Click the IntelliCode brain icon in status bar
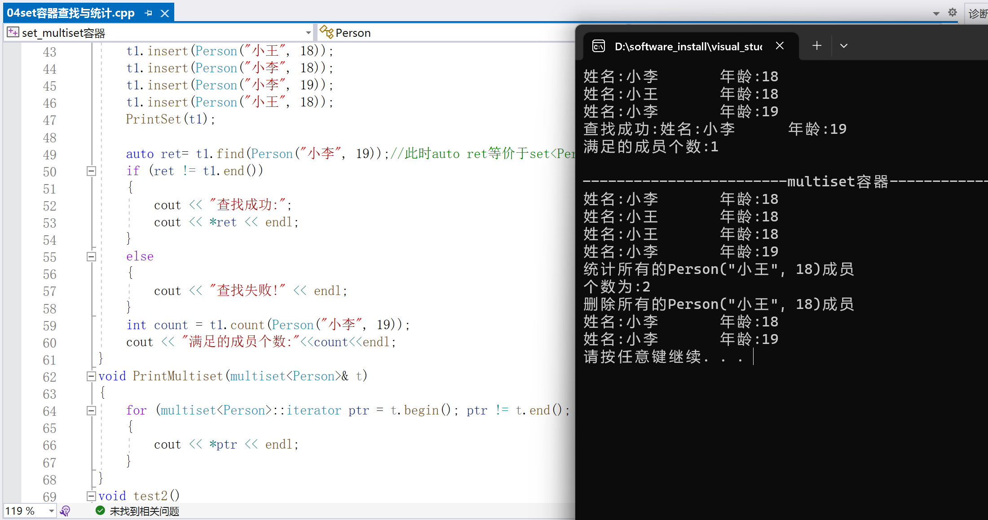The width and height of the screenshot is (988, 520). tap(66, 511)
